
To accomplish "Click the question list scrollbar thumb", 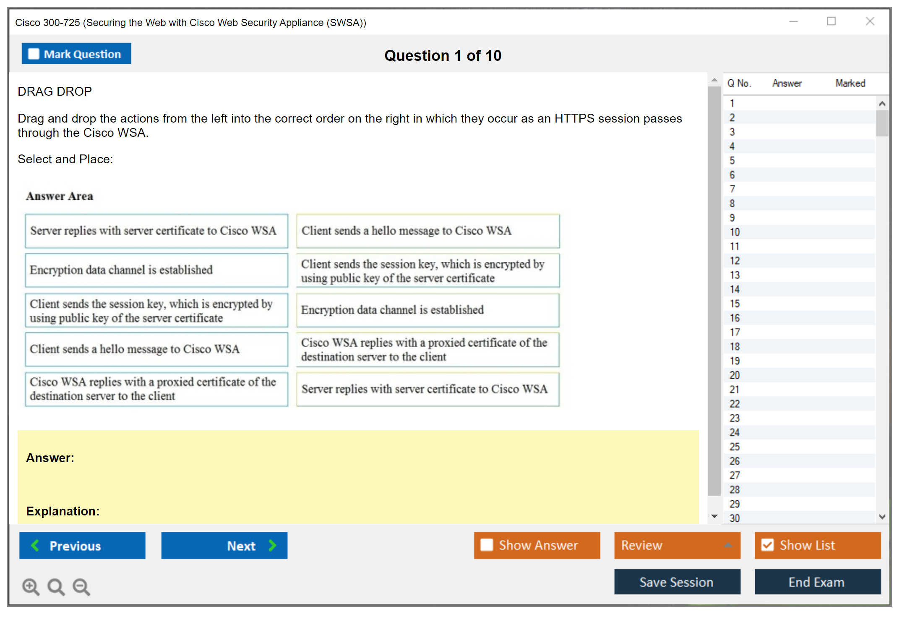I will (x=882, y=123).
